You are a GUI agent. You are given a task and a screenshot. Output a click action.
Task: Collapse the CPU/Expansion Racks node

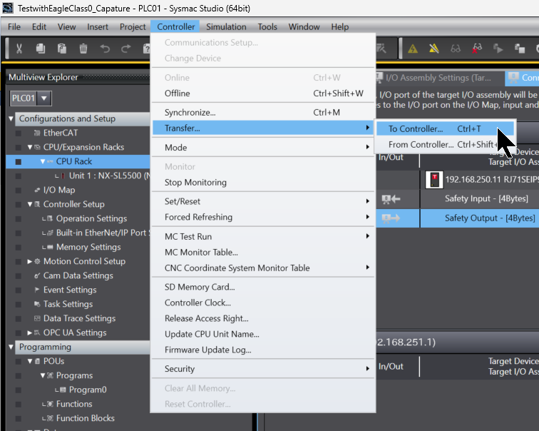[30, 147]
